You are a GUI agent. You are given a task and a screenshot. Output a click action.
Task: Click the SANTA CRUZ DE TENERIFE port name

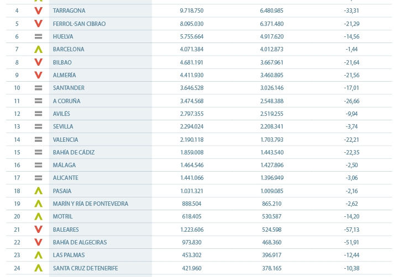click(x=86, y=268)
